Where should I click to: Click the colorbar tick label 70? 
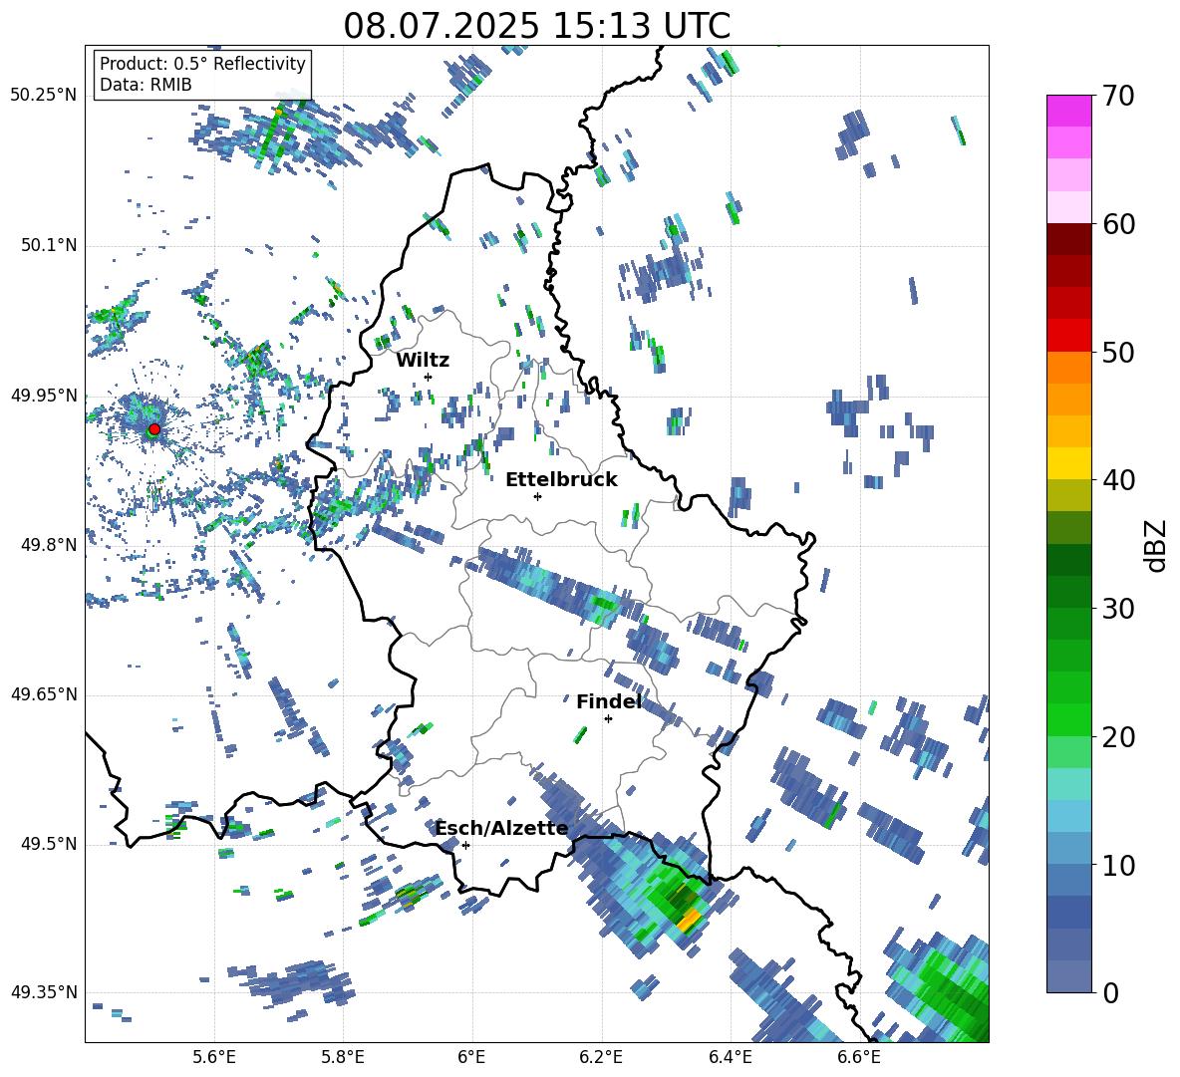click(x=1119, y=96)
